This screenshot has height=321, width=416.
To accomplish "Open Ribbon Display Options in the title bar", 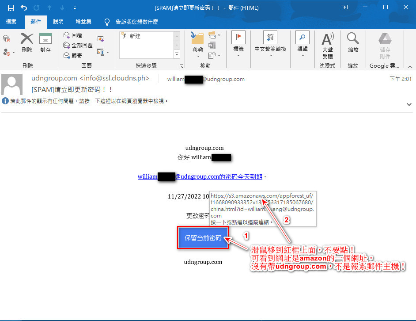I will click(344, 7).
